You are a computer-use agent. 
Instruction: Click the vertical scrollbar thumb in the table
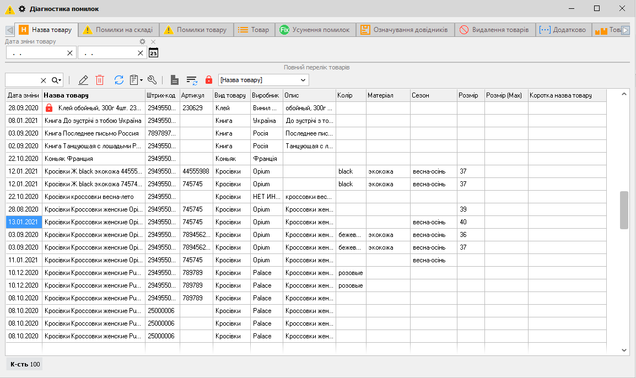[x=624, y=209]
